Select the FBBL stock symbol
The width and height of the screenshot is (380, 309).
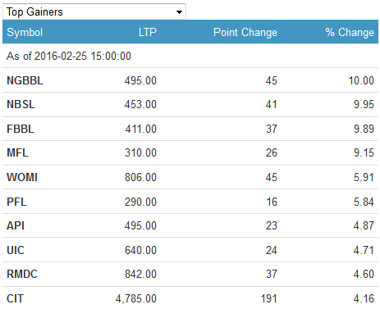pyautogui.click(x=21, y=129)
